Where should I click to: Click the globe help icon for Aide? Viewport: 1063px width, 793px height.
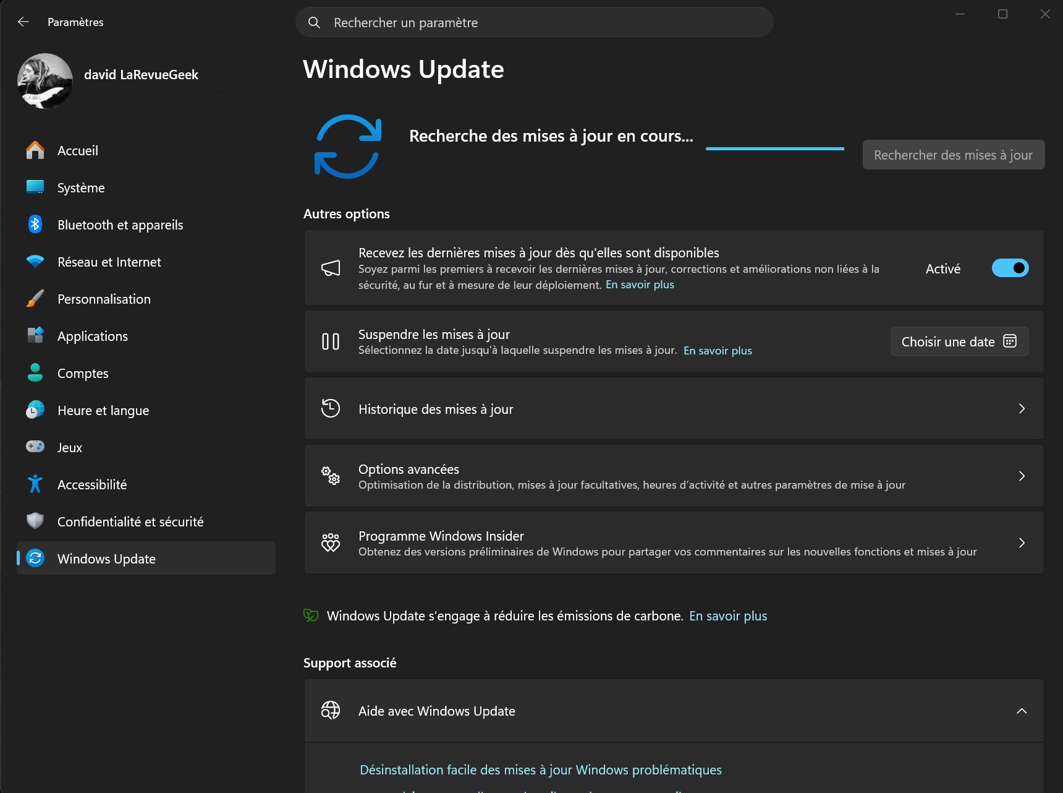[x=331, y=711]
